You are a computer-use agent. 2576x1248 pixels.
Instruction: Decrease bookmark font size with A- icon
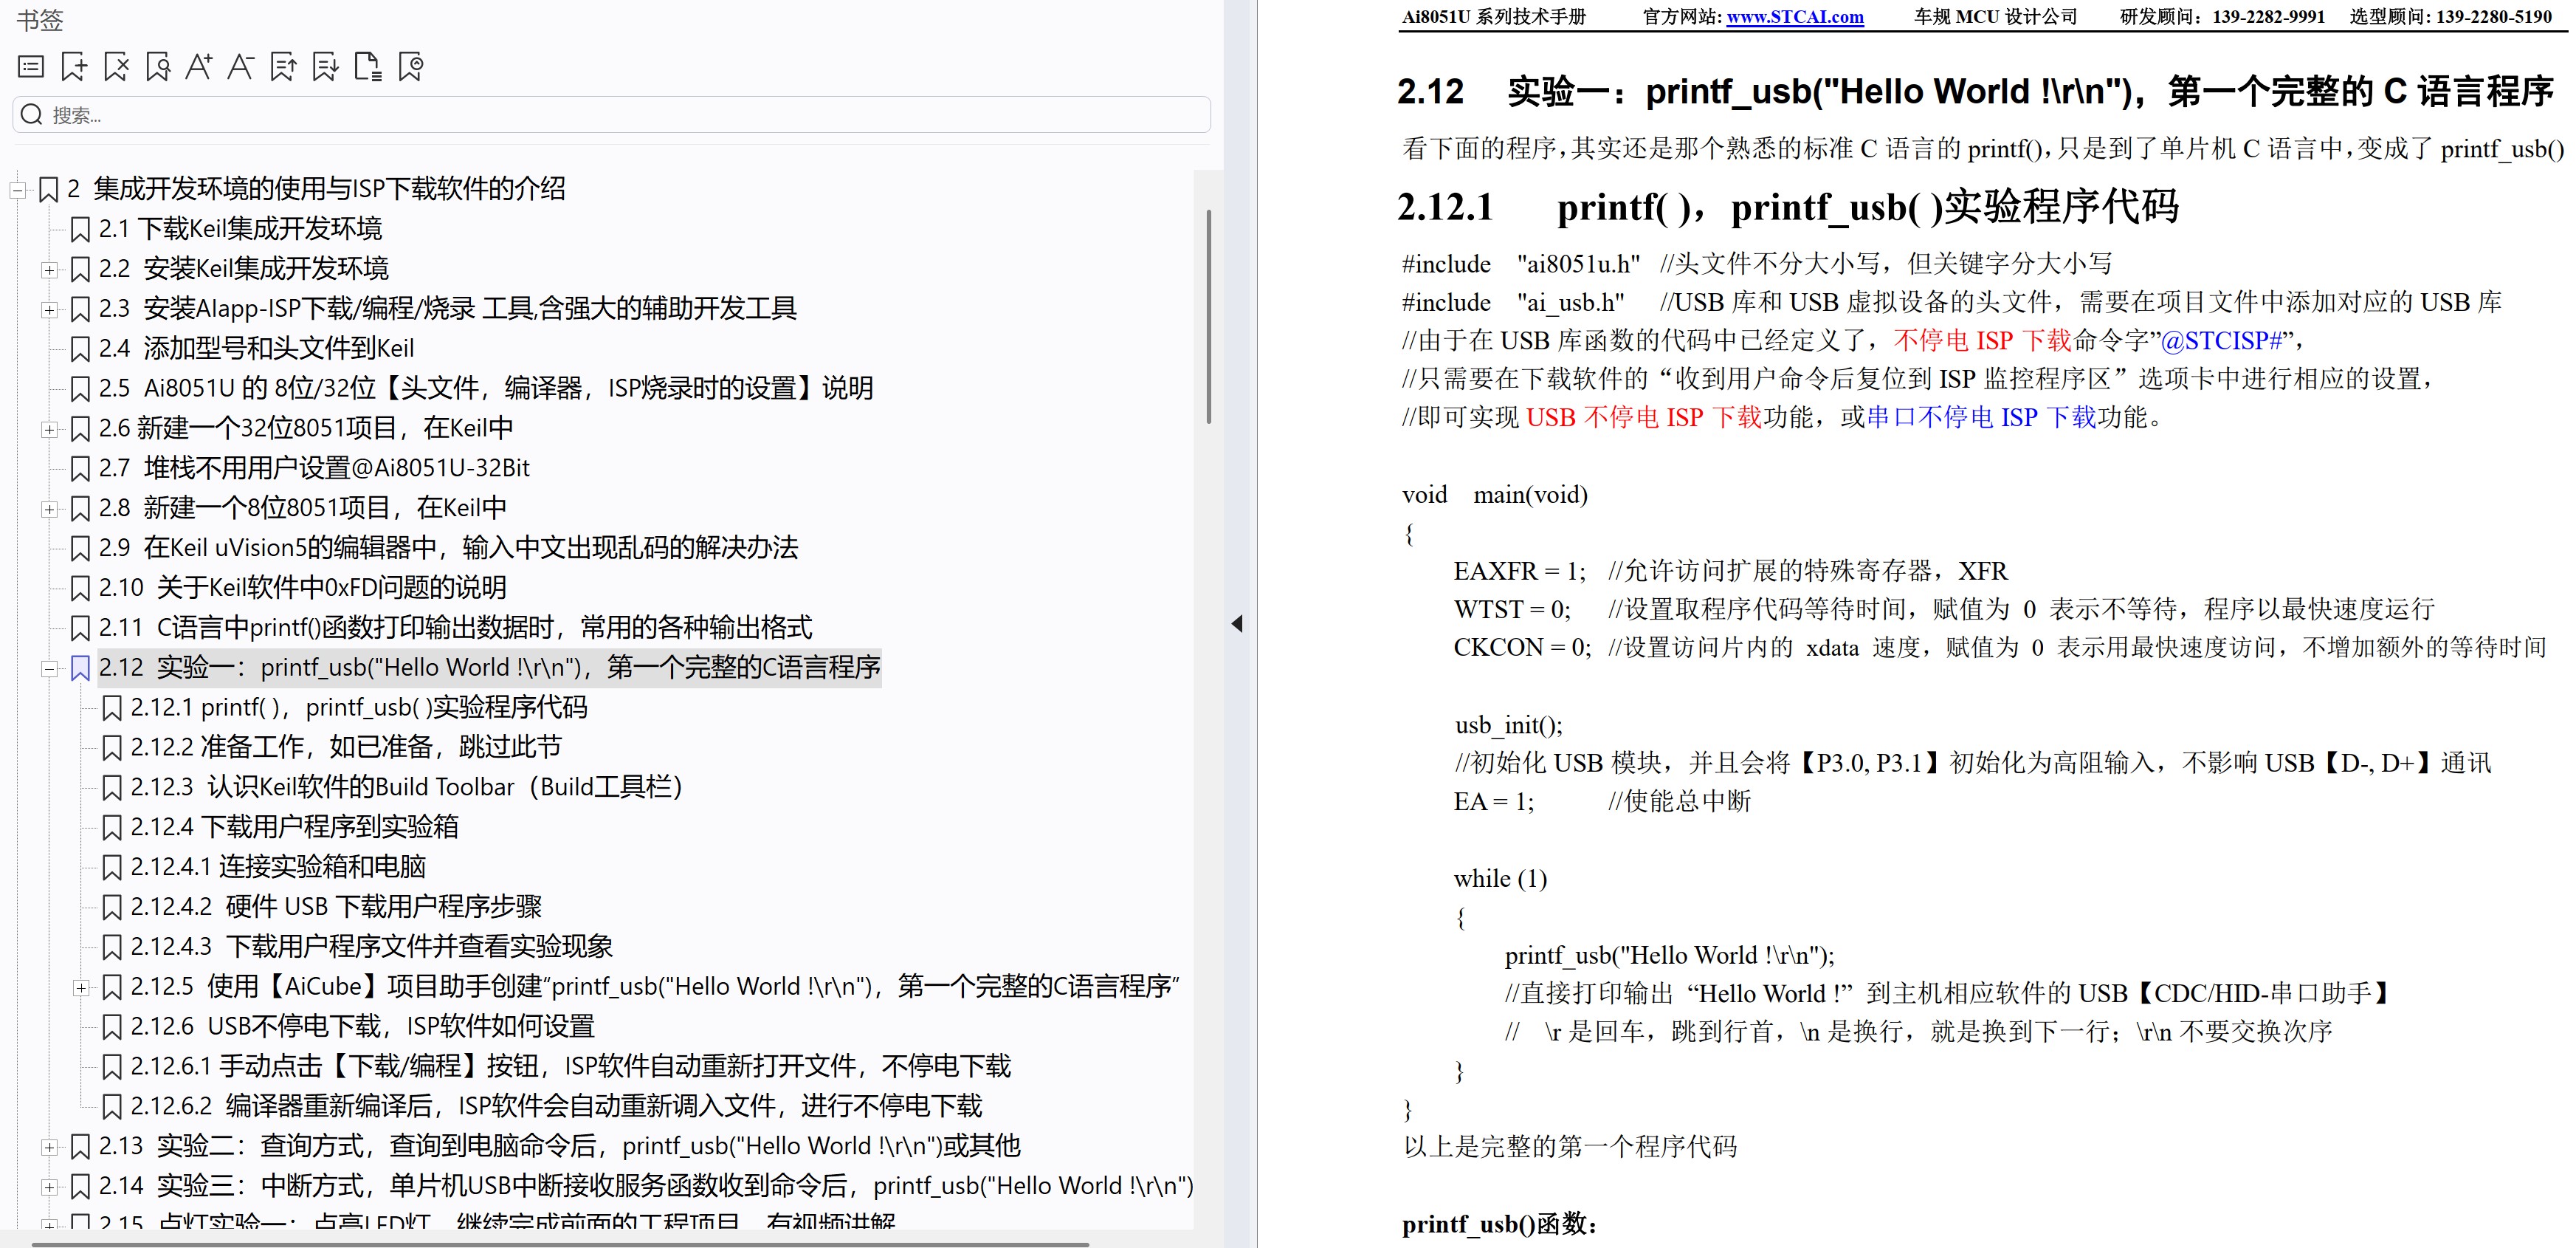[241, 67]
